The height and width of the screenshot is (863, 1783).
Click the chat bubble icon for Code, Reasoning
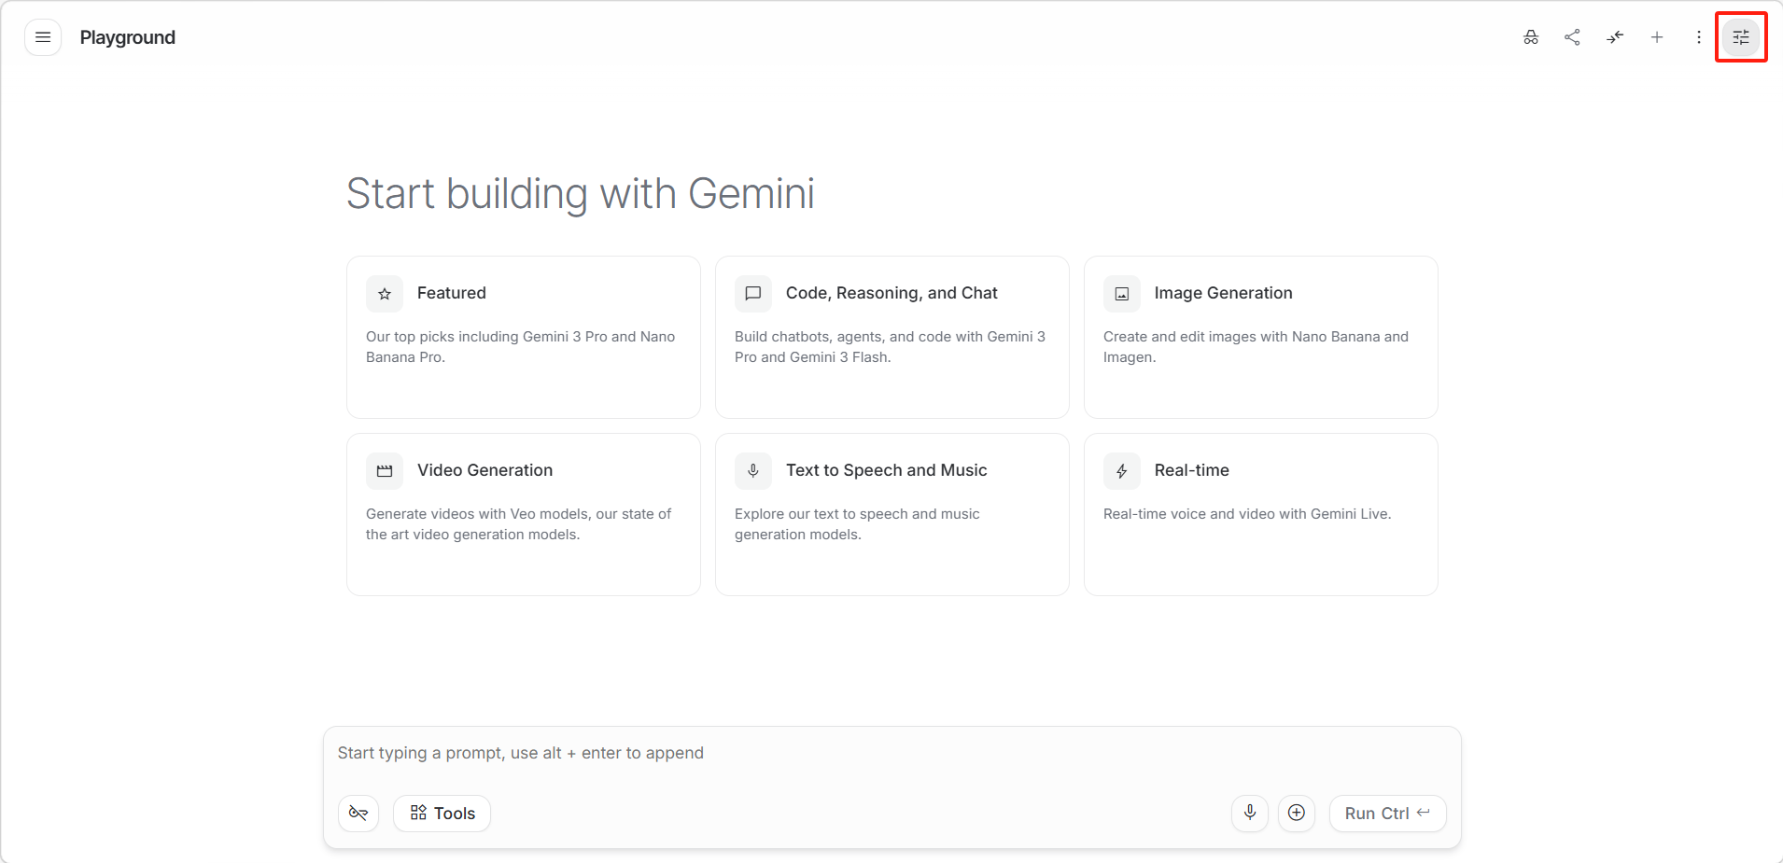click(753, 294)
